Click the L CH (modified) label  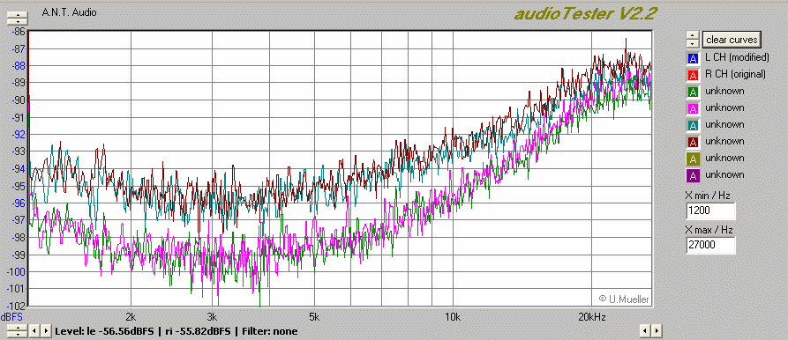737,57
